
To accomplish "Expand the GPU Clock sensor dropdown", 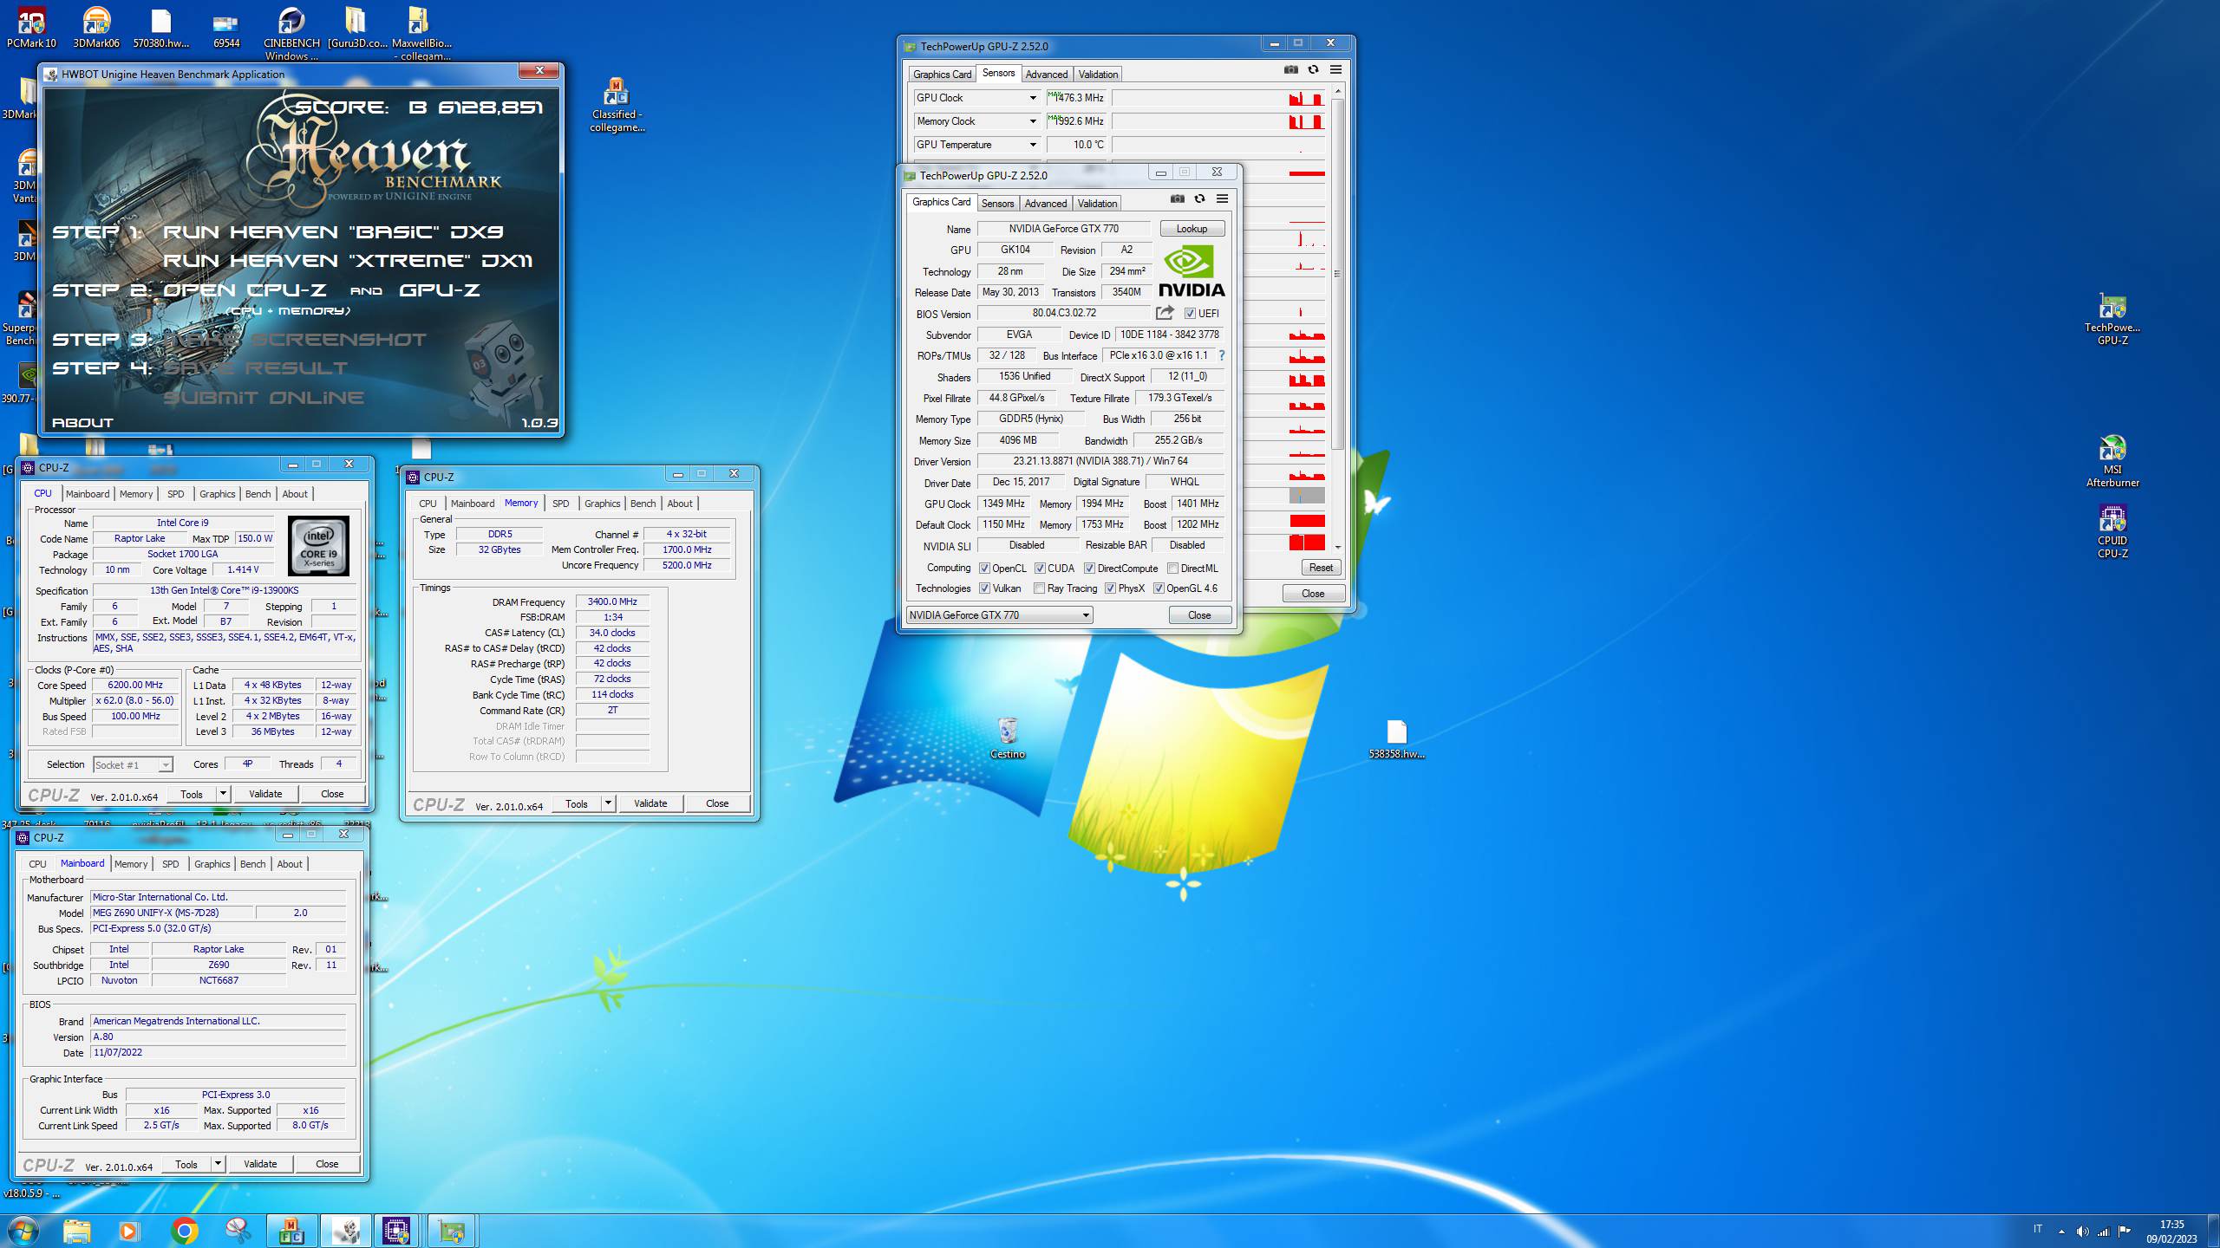I will [1032, 98].
